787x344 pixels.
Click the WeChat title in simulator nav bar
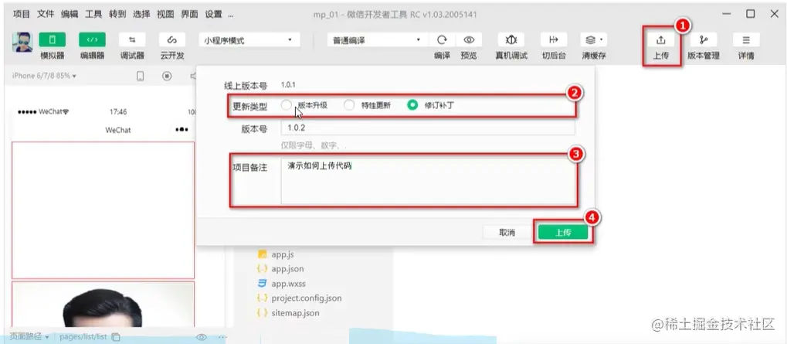pyautogui.click(x=118, y=130)
